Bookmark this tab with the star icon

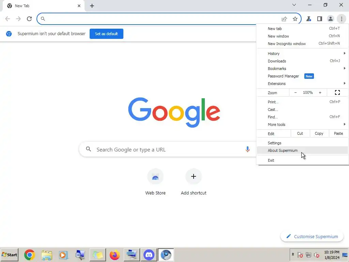pos(295,19)
